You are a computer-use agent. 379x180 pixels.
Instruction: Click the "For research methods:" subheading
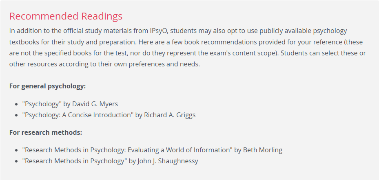click(46, 132)
